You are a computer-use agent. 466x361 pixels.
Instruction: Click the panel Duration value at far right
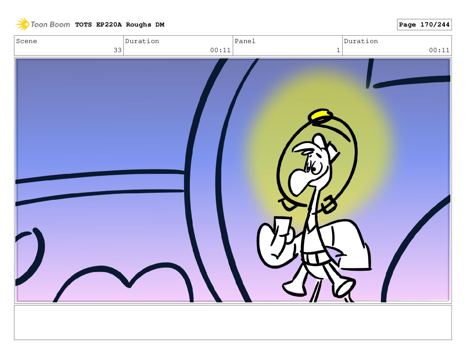tap(439, 50)
